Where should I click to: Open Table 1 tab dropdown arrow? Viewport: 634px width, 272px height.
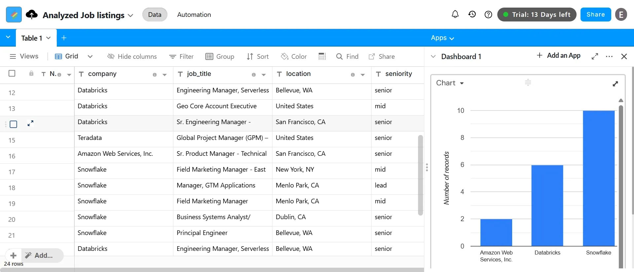(x=49, y=38)
